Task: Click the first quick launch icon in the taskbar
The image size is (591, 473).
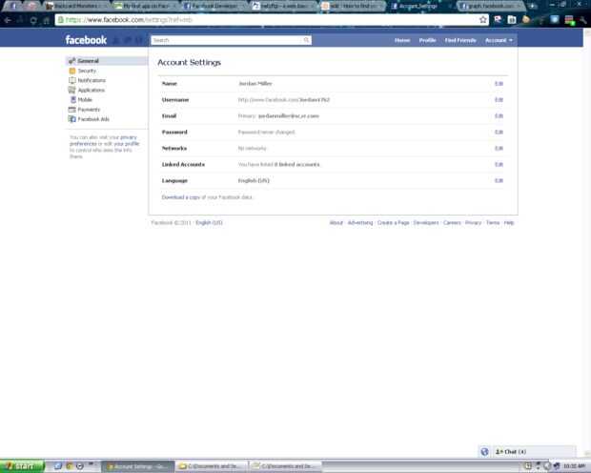Action: 57,465
